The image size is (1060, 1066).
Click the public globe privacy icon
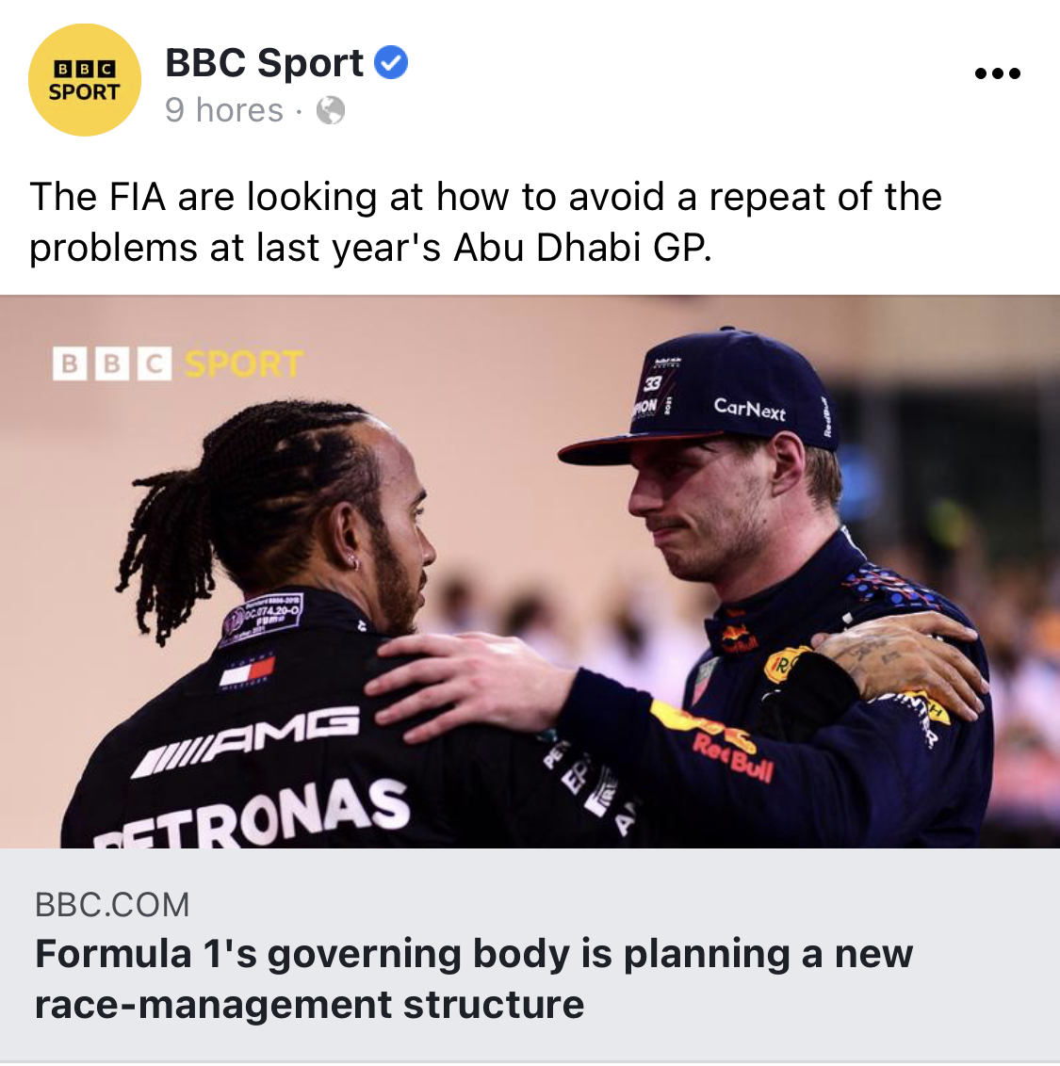(x=331, y=110)
